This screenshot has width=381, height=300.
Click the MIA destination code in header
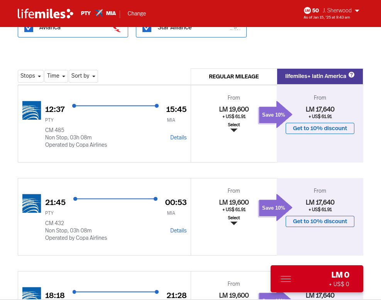111,13
